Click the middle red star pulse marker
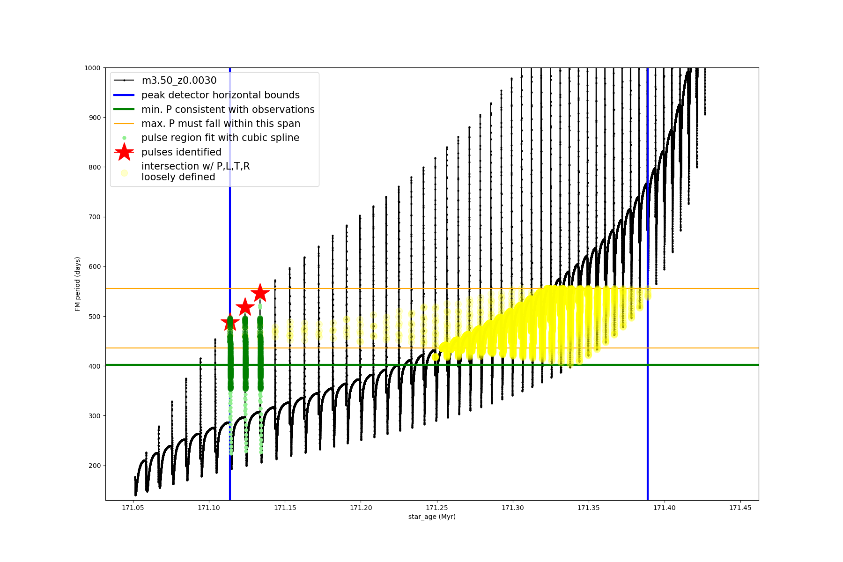The image size is (843, 562). 245,307
